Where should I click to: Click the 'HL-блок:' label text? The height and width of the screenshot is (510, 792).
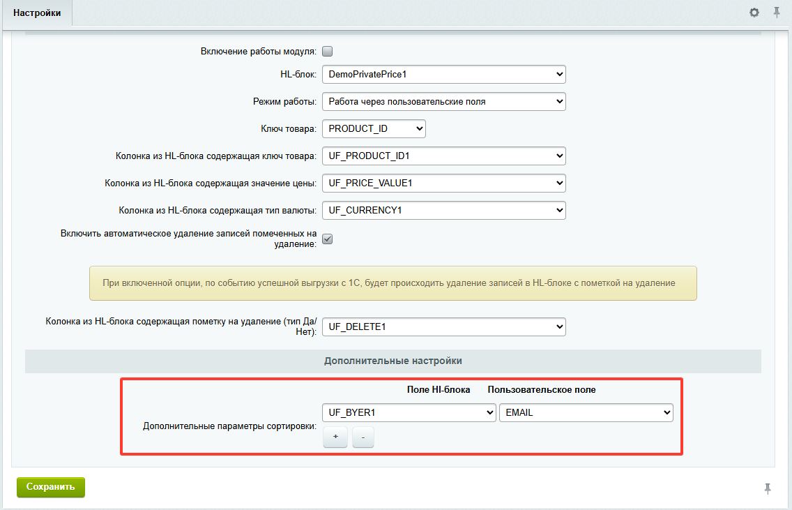(x=298, y=74)
